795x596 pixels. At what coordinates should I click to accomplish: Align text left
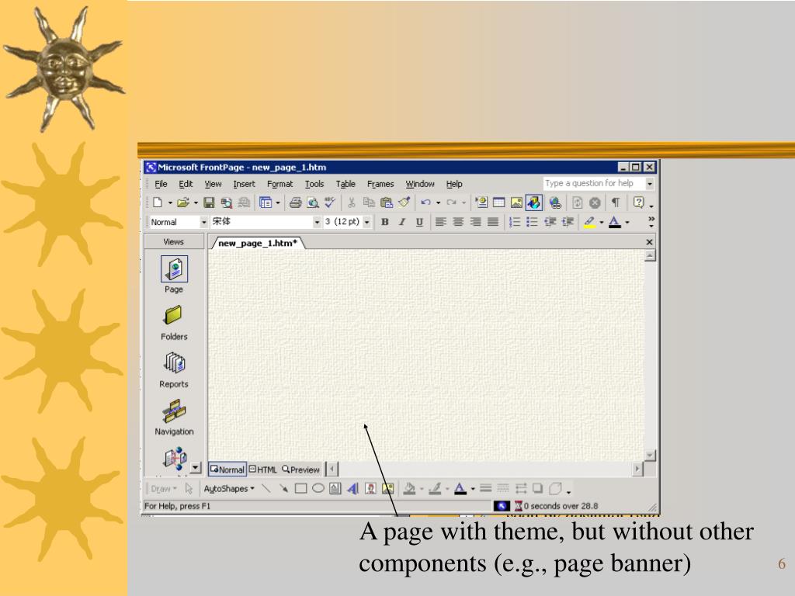tap(441, 222)
